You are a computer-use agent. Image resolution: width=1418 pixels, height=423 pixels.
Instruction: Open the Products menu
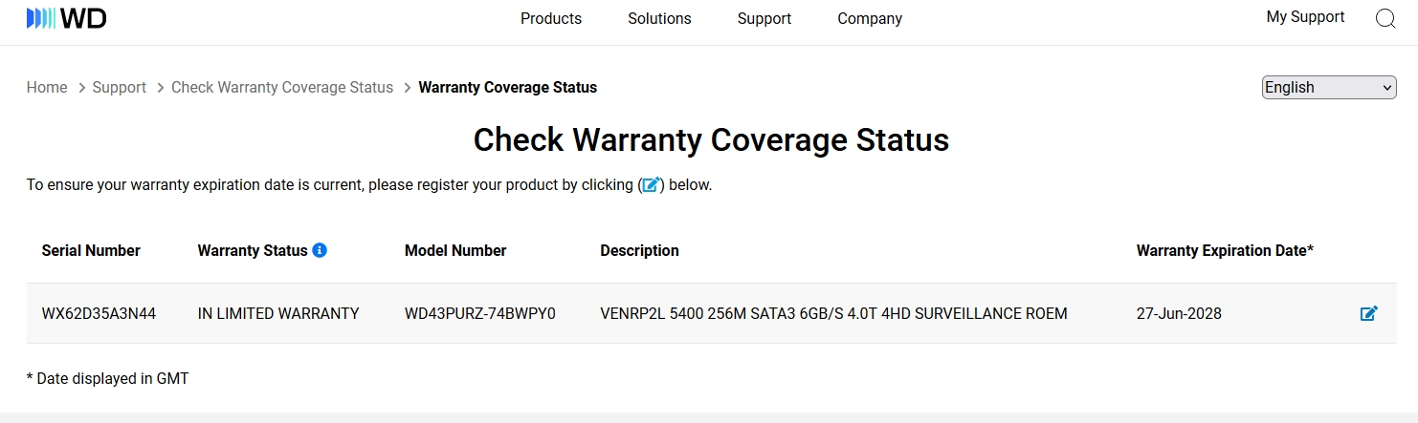[x=550, y=18]
